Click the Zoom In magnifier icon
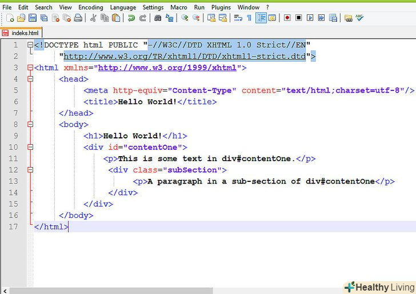 pyautogui.click(x=185, y=18)
